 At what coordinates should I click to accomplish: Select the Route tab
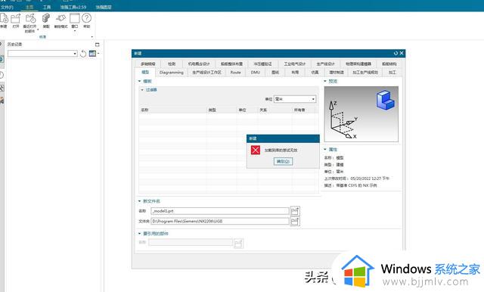coord(235,72)
